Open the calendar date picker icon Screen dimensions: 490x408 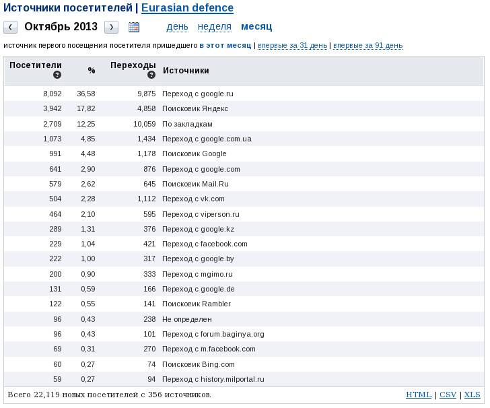(134, 27)
